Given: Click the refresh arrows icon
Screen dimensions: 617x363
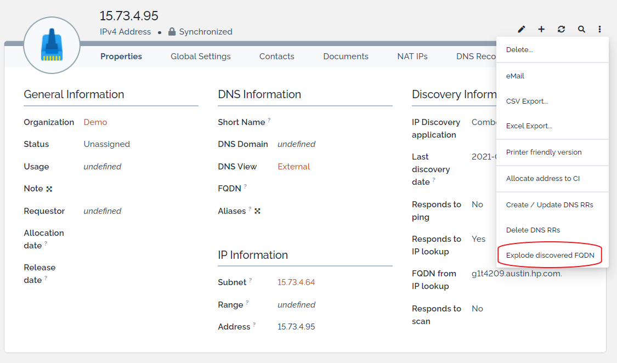Looking at the screenshot, I should click(561, 29).
